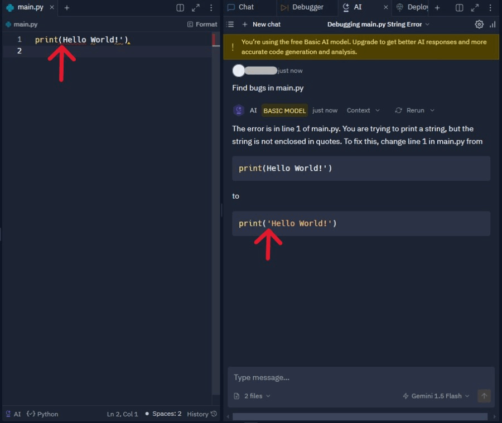
Task: Switch to the Chat tab
Action: click(x=241, y=7)
